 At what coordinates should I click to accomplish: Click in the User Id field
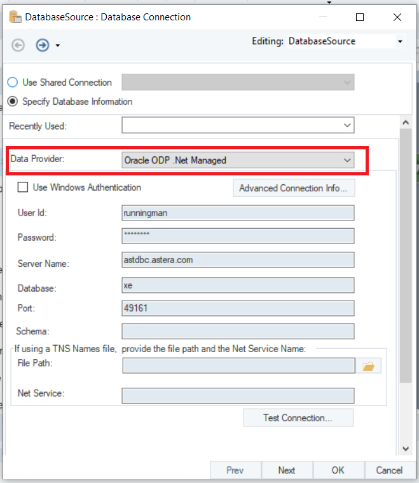[237, 213]
